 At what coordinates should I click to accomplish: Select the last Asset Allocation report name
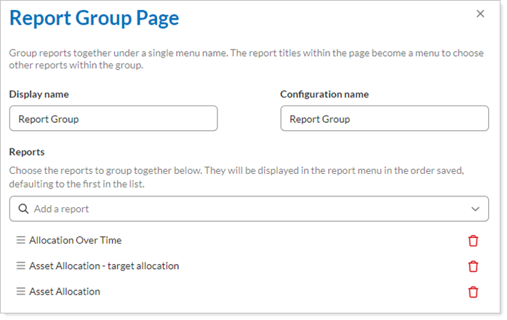pos(65,292)
